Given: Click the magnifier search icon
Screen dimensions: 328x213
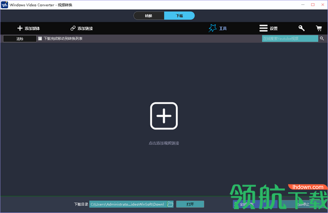Looking at the screenshot, I should (x=322, y=38).
